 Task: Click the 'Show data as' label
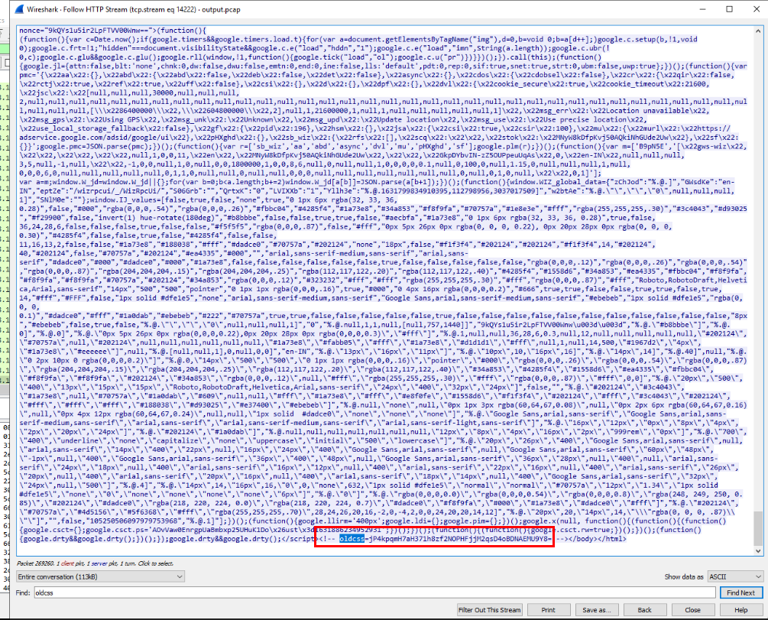pos(684,577)
